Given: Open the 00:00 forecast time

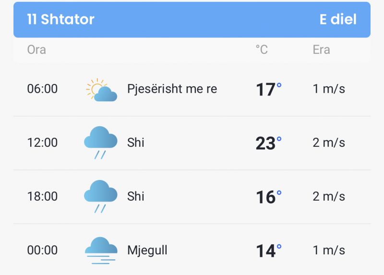Looking at the screenshot, I should click(x=42, y=250).
